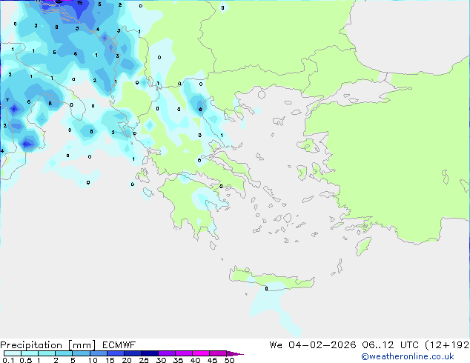Click the legend label '0.1'

click(8, 360)
